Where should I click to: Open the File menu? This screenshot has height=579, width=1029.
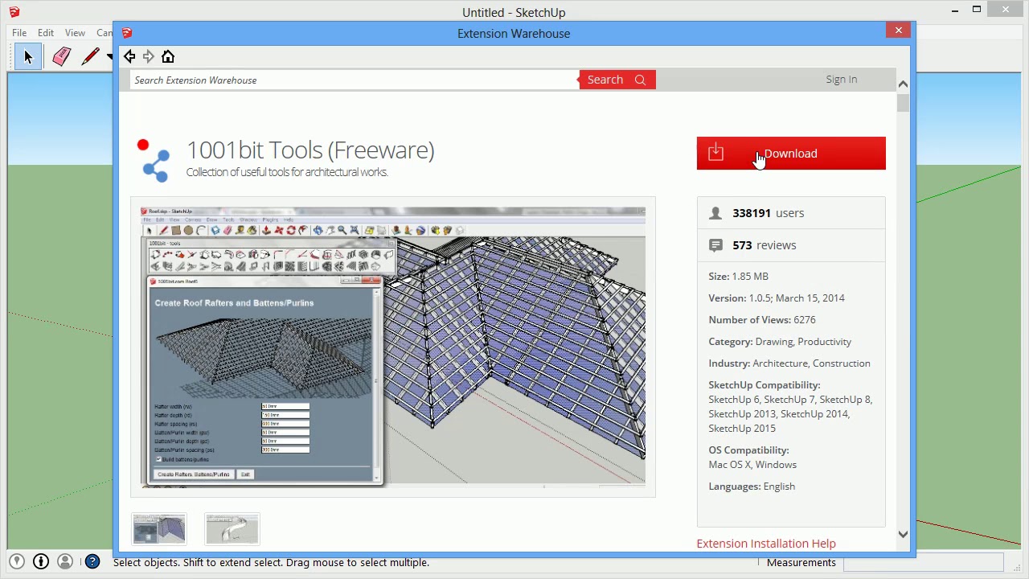pos(19,33)
